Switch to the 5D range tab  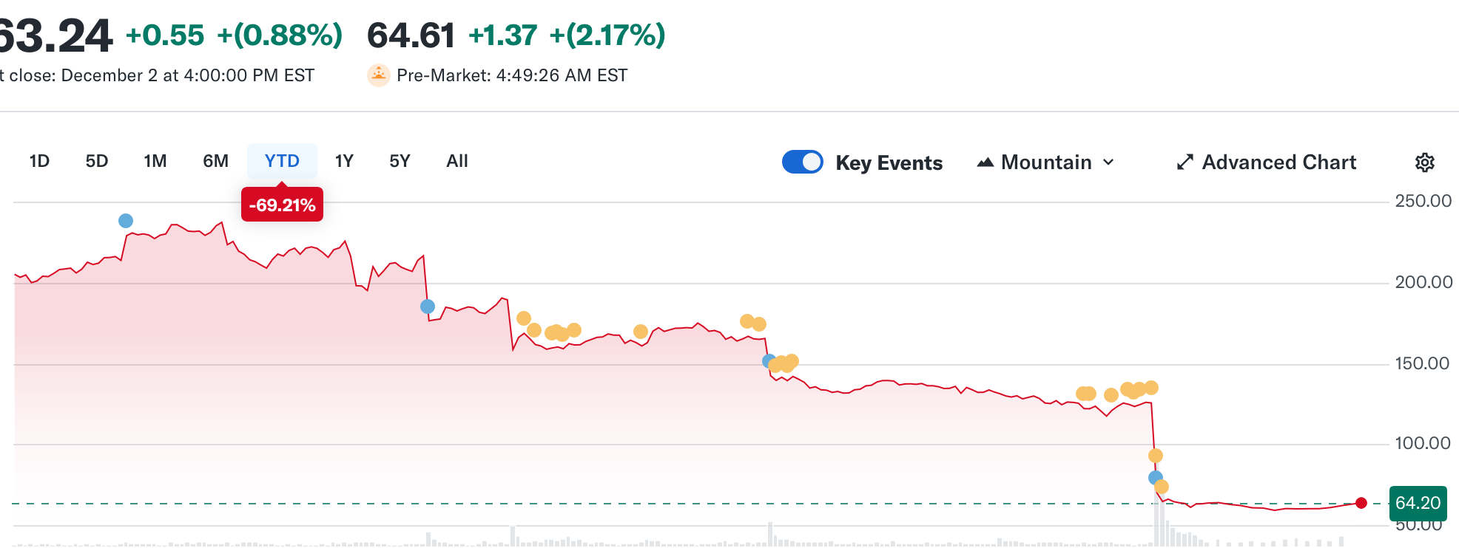coord(97,161)
